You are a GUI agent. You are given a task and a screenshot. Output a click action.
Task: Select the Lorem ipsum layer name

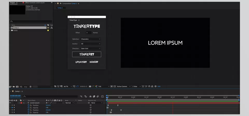point(34,103)
